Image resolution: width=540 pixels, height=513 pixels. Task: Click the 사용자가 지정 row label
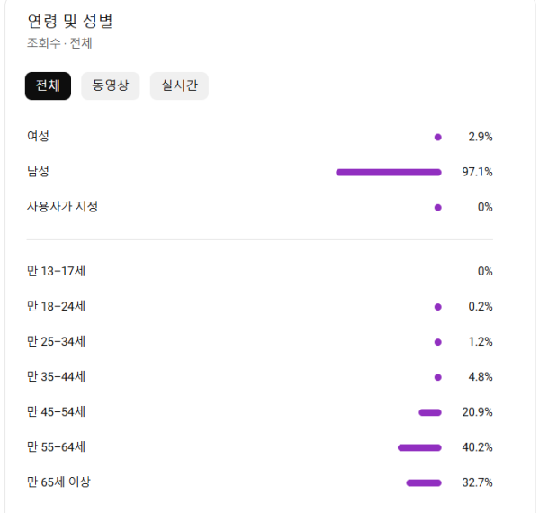(x=63, y=207)
